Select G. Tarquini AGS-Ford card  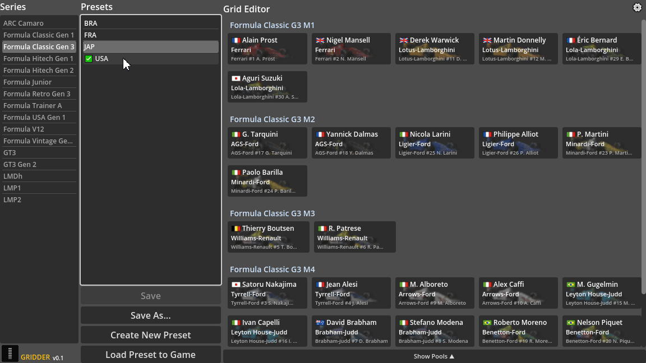pos(267,143)
